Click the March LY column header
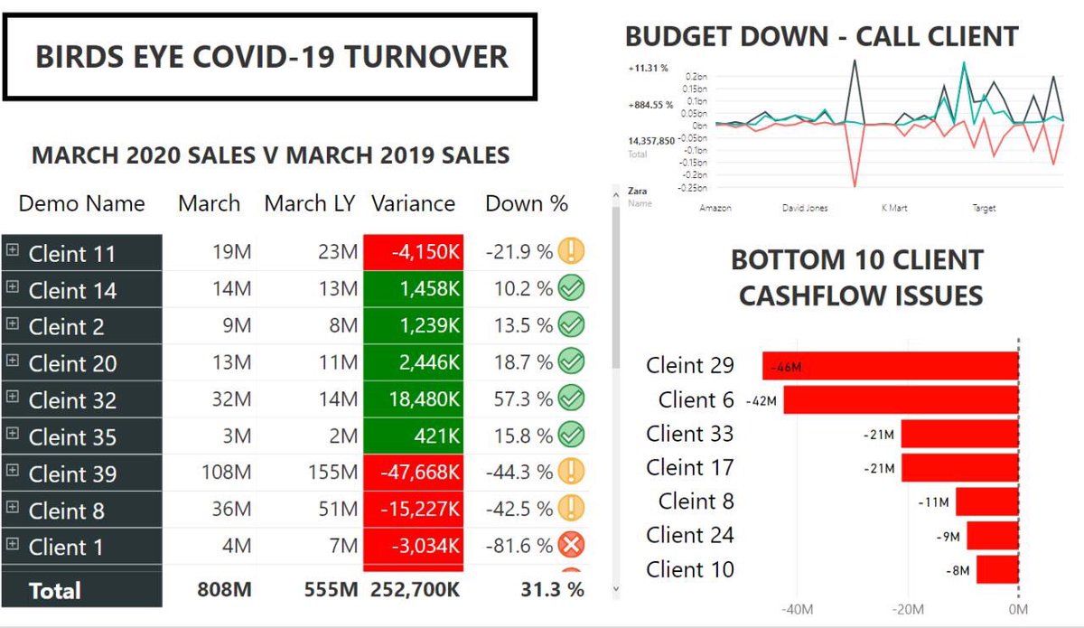Screen dimensions: 1084x628 pyautogui.click(x=310, y=203)
